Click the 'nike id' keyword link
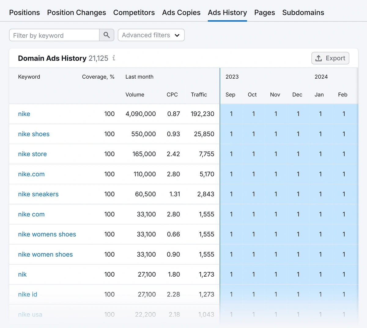 click(x=28, y=294)
